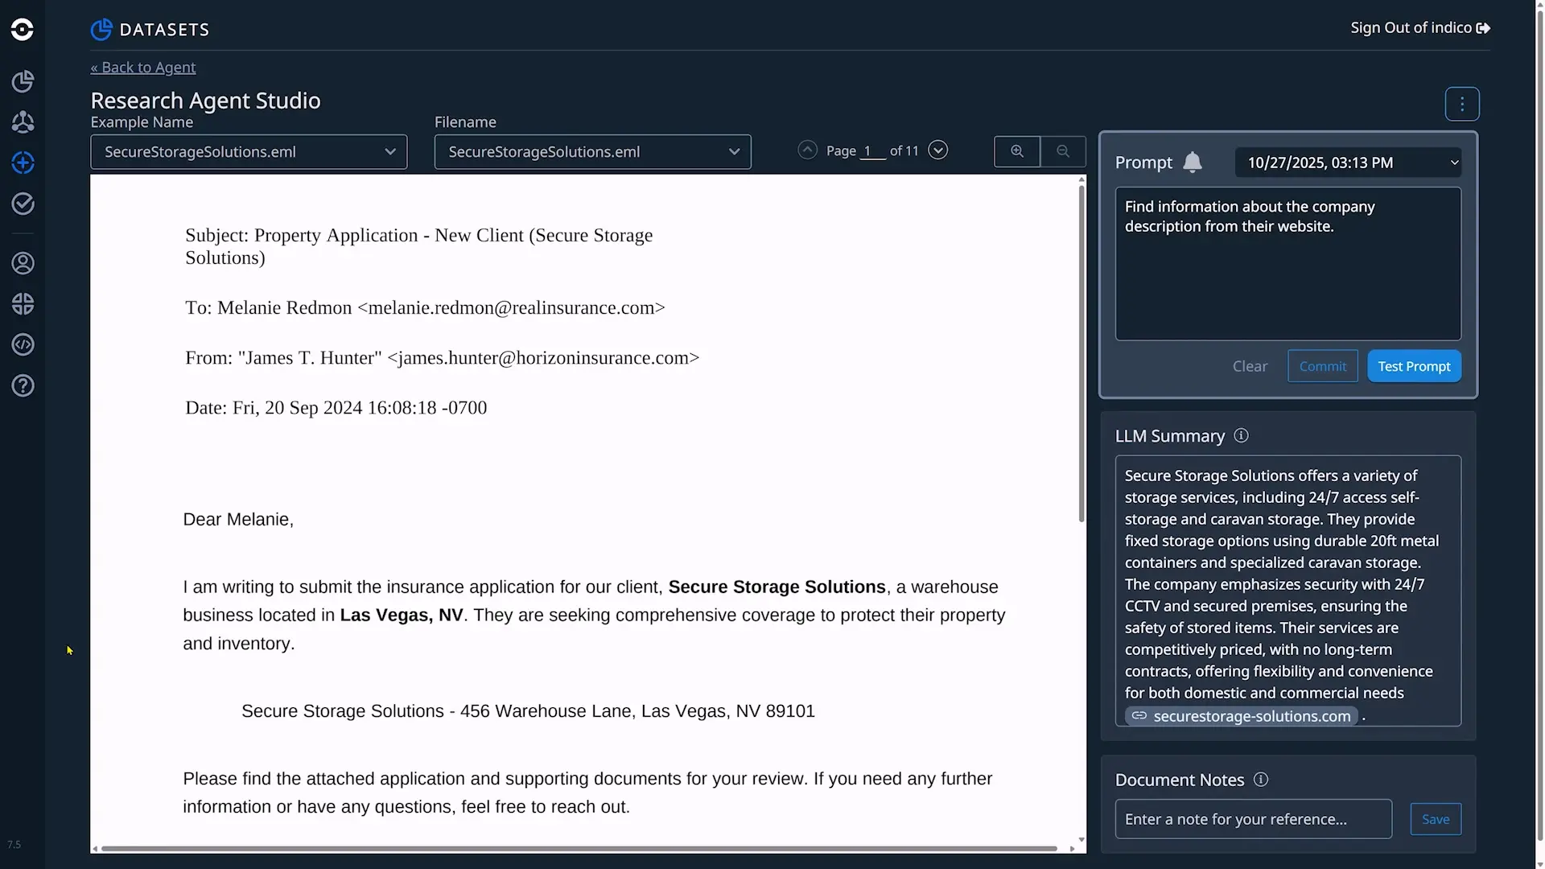Viewport: 1545px width, 869px height.
Task: Click the 456 Warehouse Lane address line
Action: 528,711
